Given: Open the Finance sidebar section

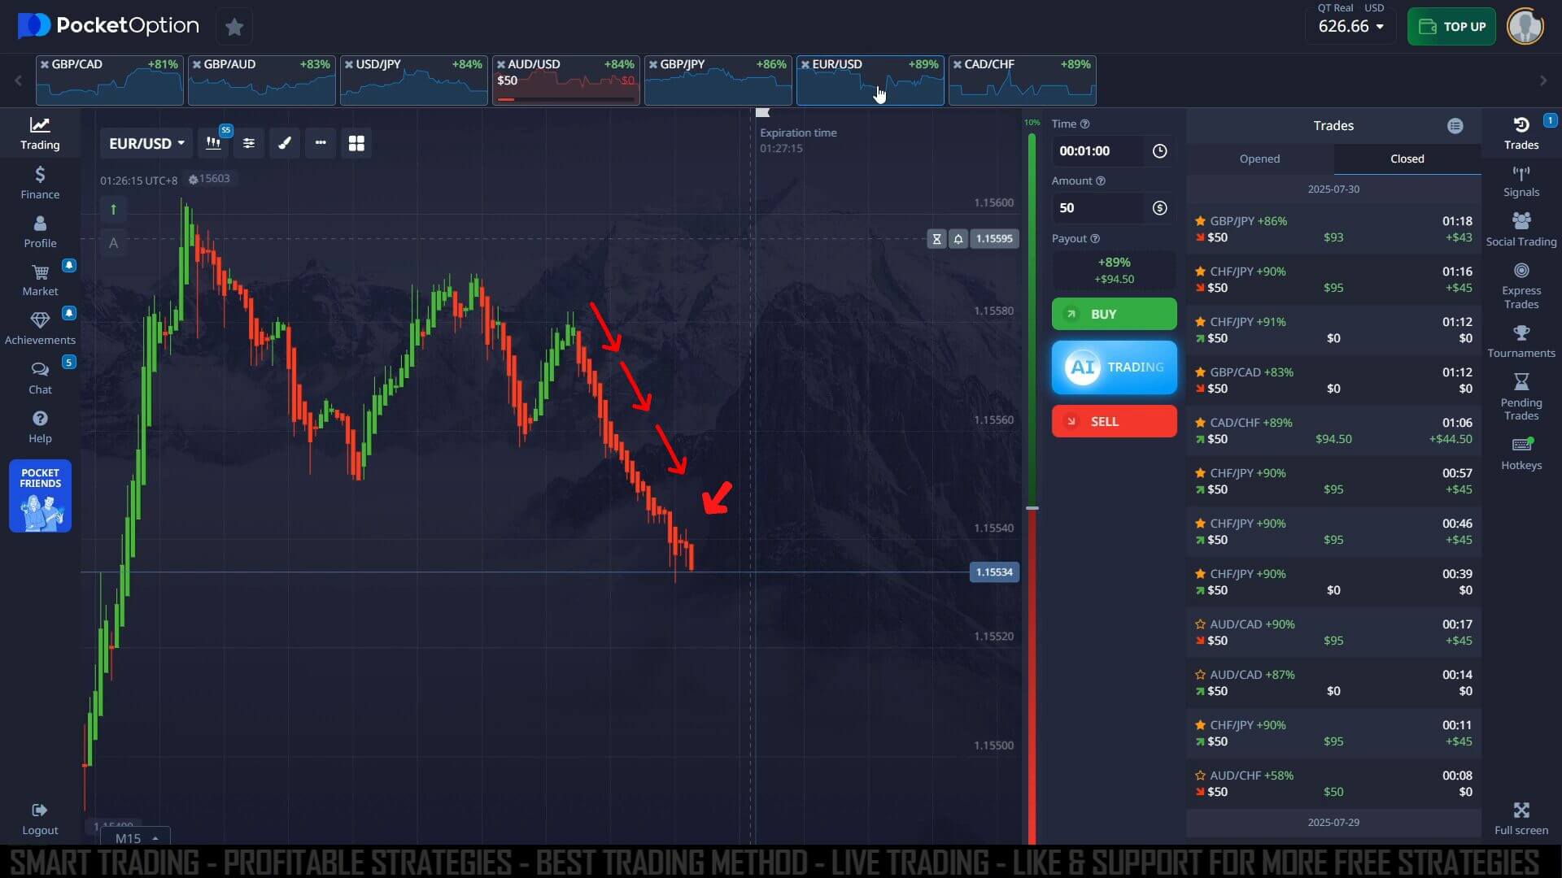Looking at the screenshot, I should [x=40, y=183].
